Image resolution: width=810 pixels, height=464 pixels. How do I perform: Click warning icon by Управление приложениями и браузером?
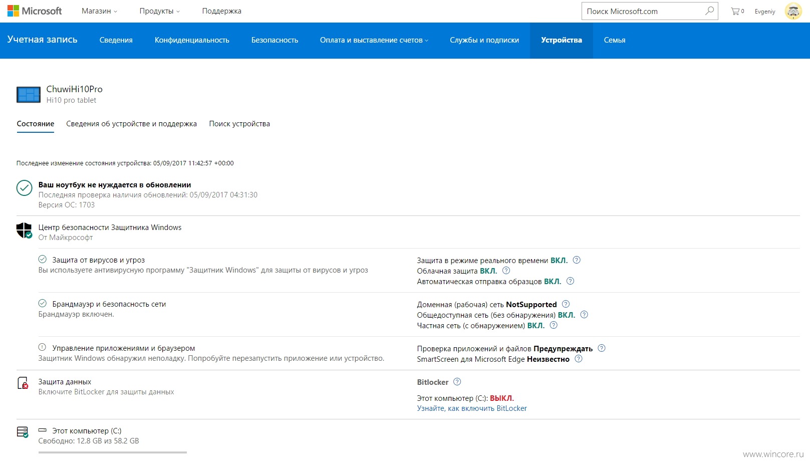pyautogui.click(x=43, y=347)
